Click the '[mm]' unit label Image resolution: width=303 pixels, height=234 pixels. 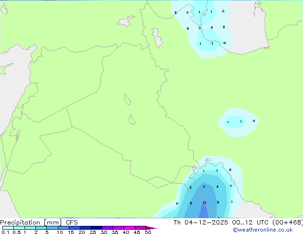[53, 223]
